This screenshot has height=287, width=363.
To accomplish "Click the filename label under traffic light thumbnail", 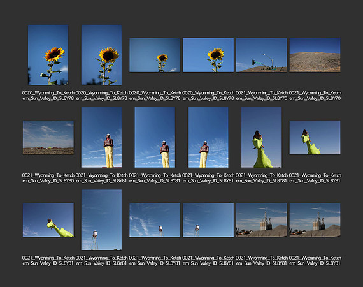I will (262, 96).
